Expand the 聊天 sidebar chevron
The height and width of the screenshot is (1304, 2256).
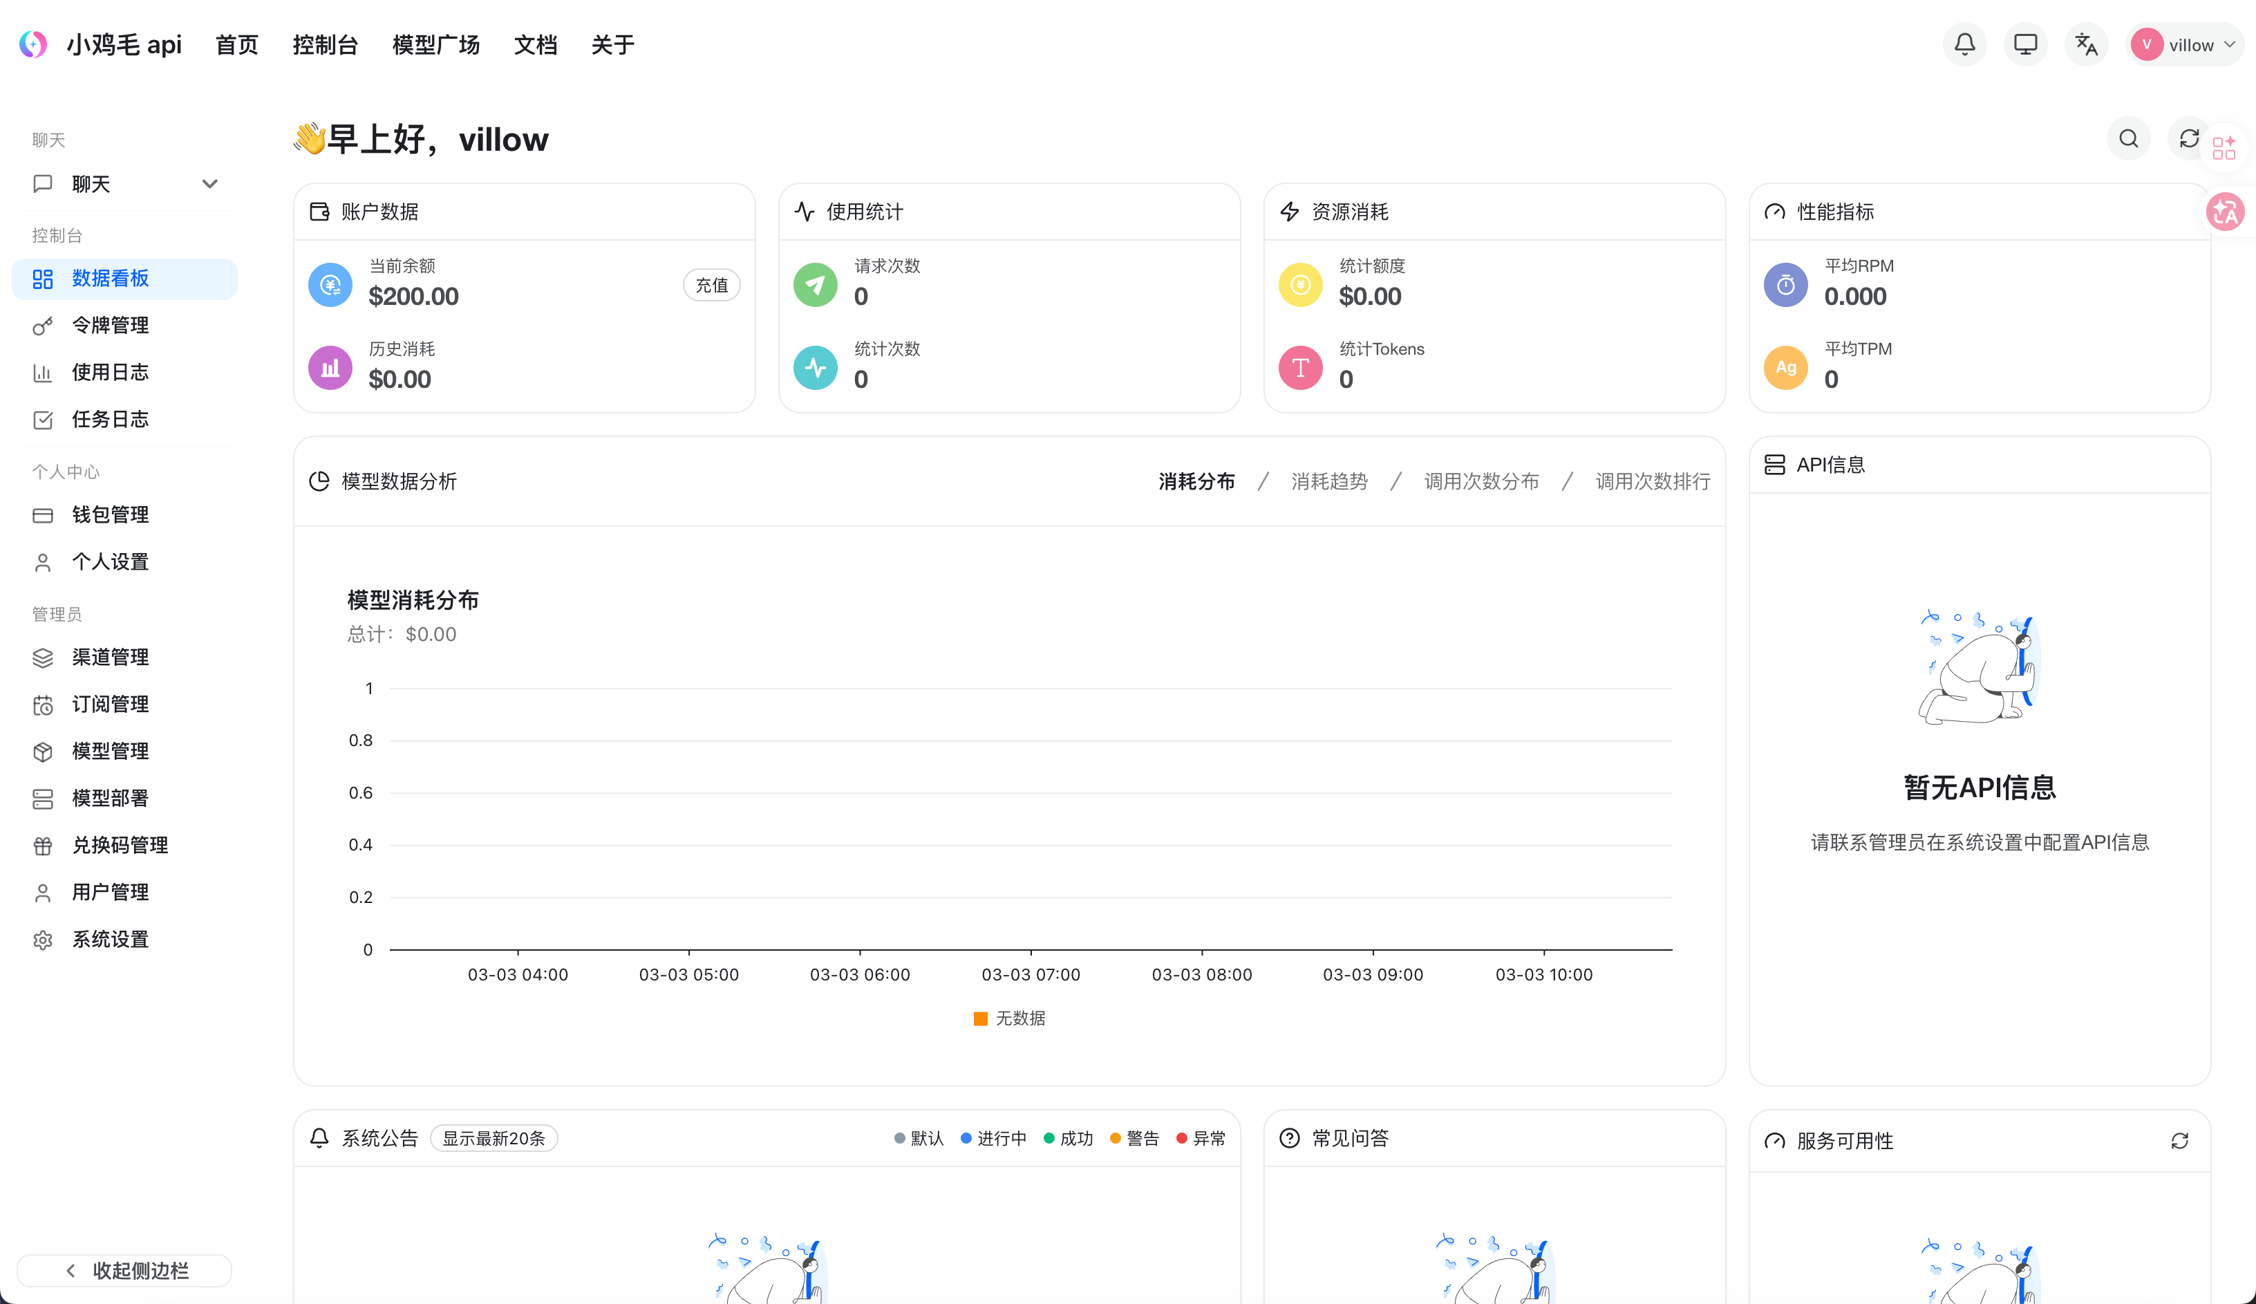pyautogui.click(x=209, y=184)
